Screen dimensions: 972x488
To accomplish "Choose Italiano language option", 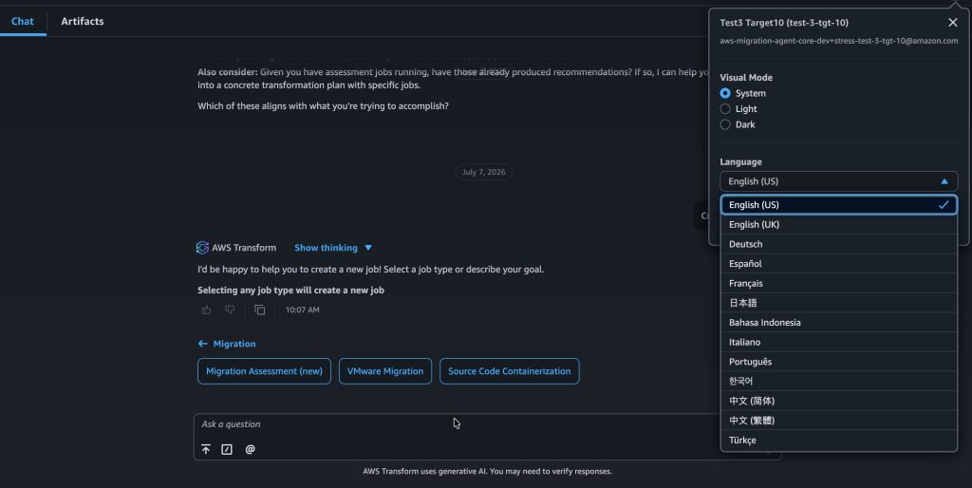I will coord(839,343).
